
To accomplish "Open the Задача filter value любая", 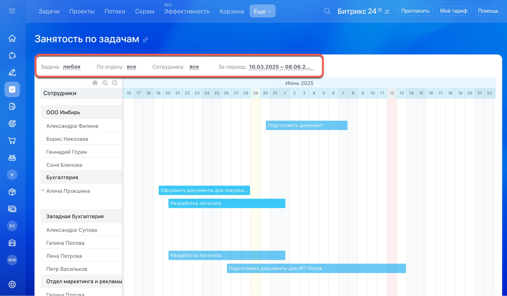I will [72, 67].
